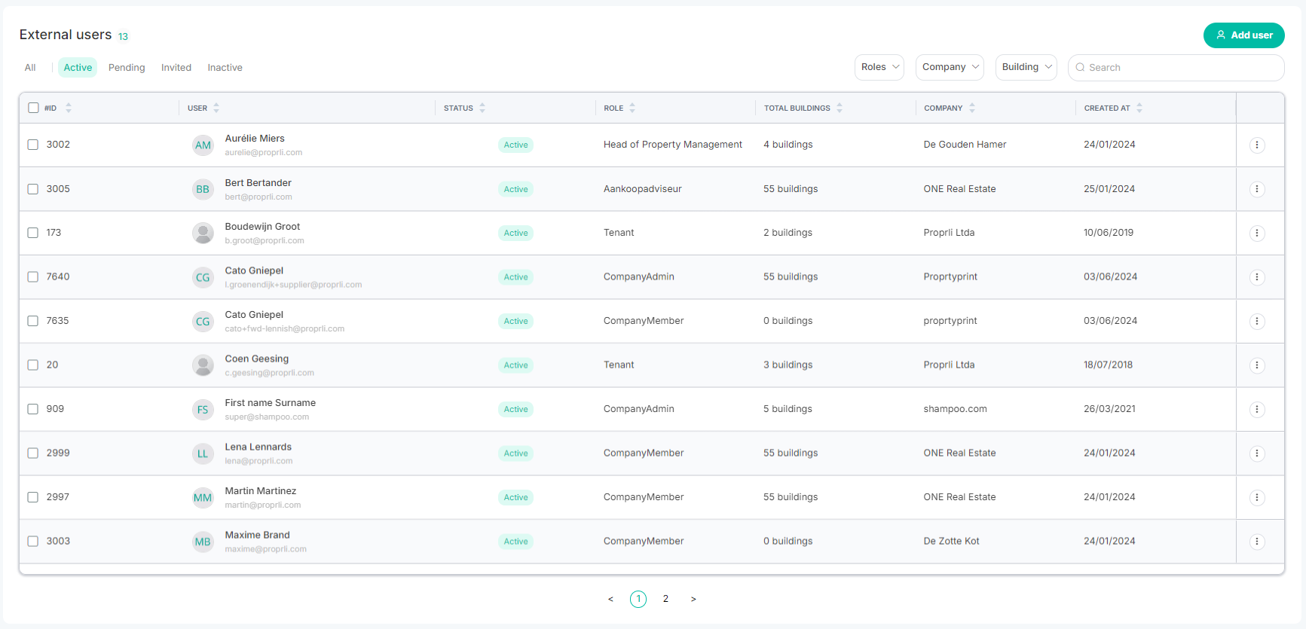This screenshot has height=629, width=1306.
Task: Select the checkbox for user 2999
Action: coord(33,453)
